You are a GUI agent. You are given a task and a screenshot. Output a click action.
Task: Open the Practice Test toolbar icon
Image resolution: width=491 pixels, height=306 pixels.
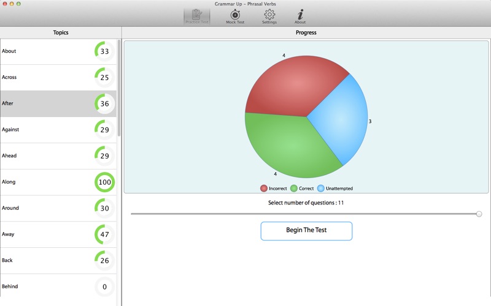[x=196, y=17]
